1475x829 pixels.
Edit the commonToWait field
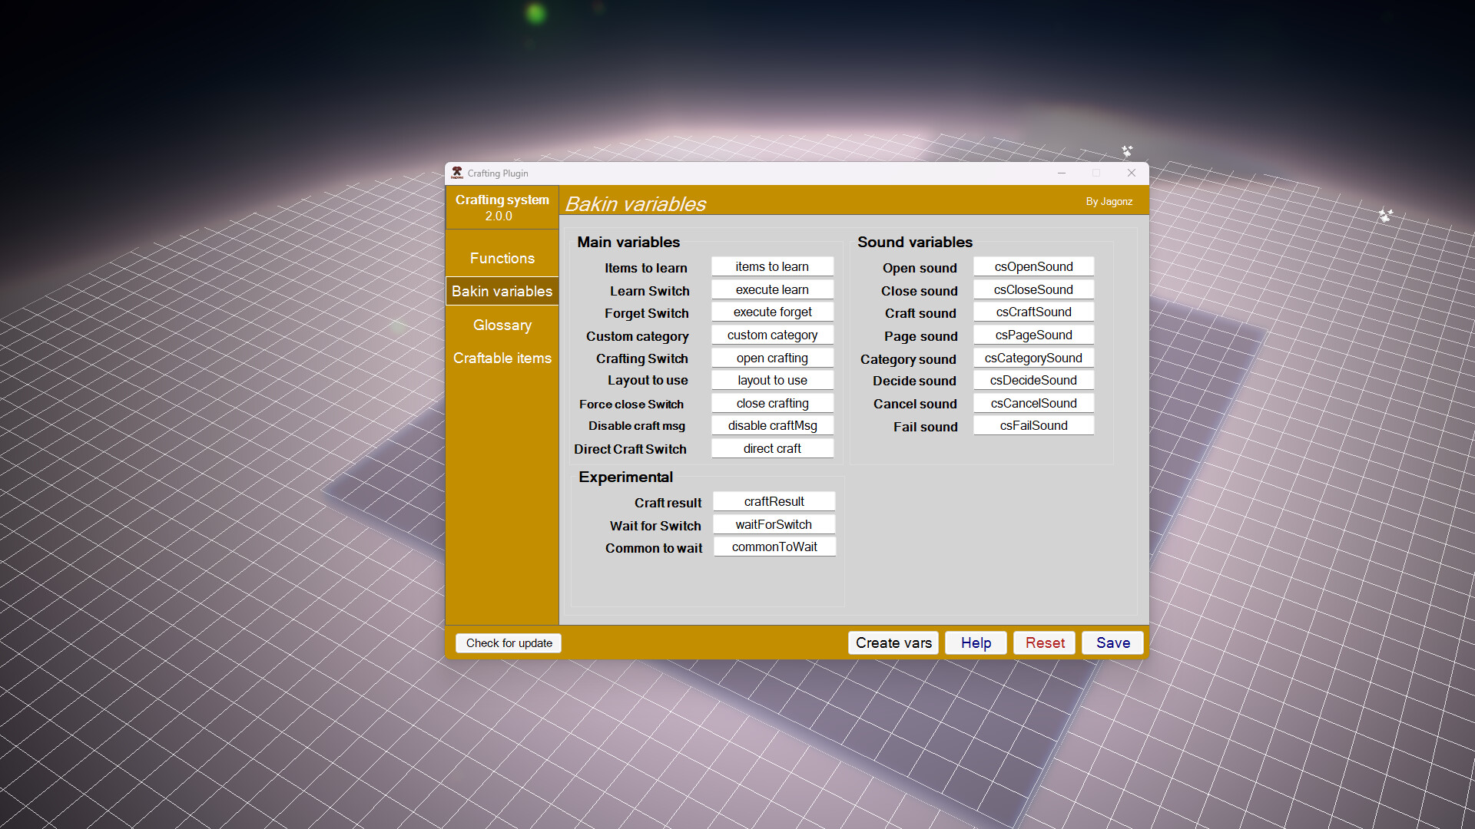(x=774, y=546)
